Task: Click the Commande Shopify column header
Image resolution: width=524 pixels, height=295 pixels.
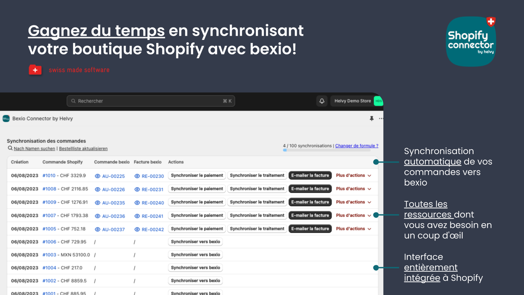Action: click(x=63, y=162)
